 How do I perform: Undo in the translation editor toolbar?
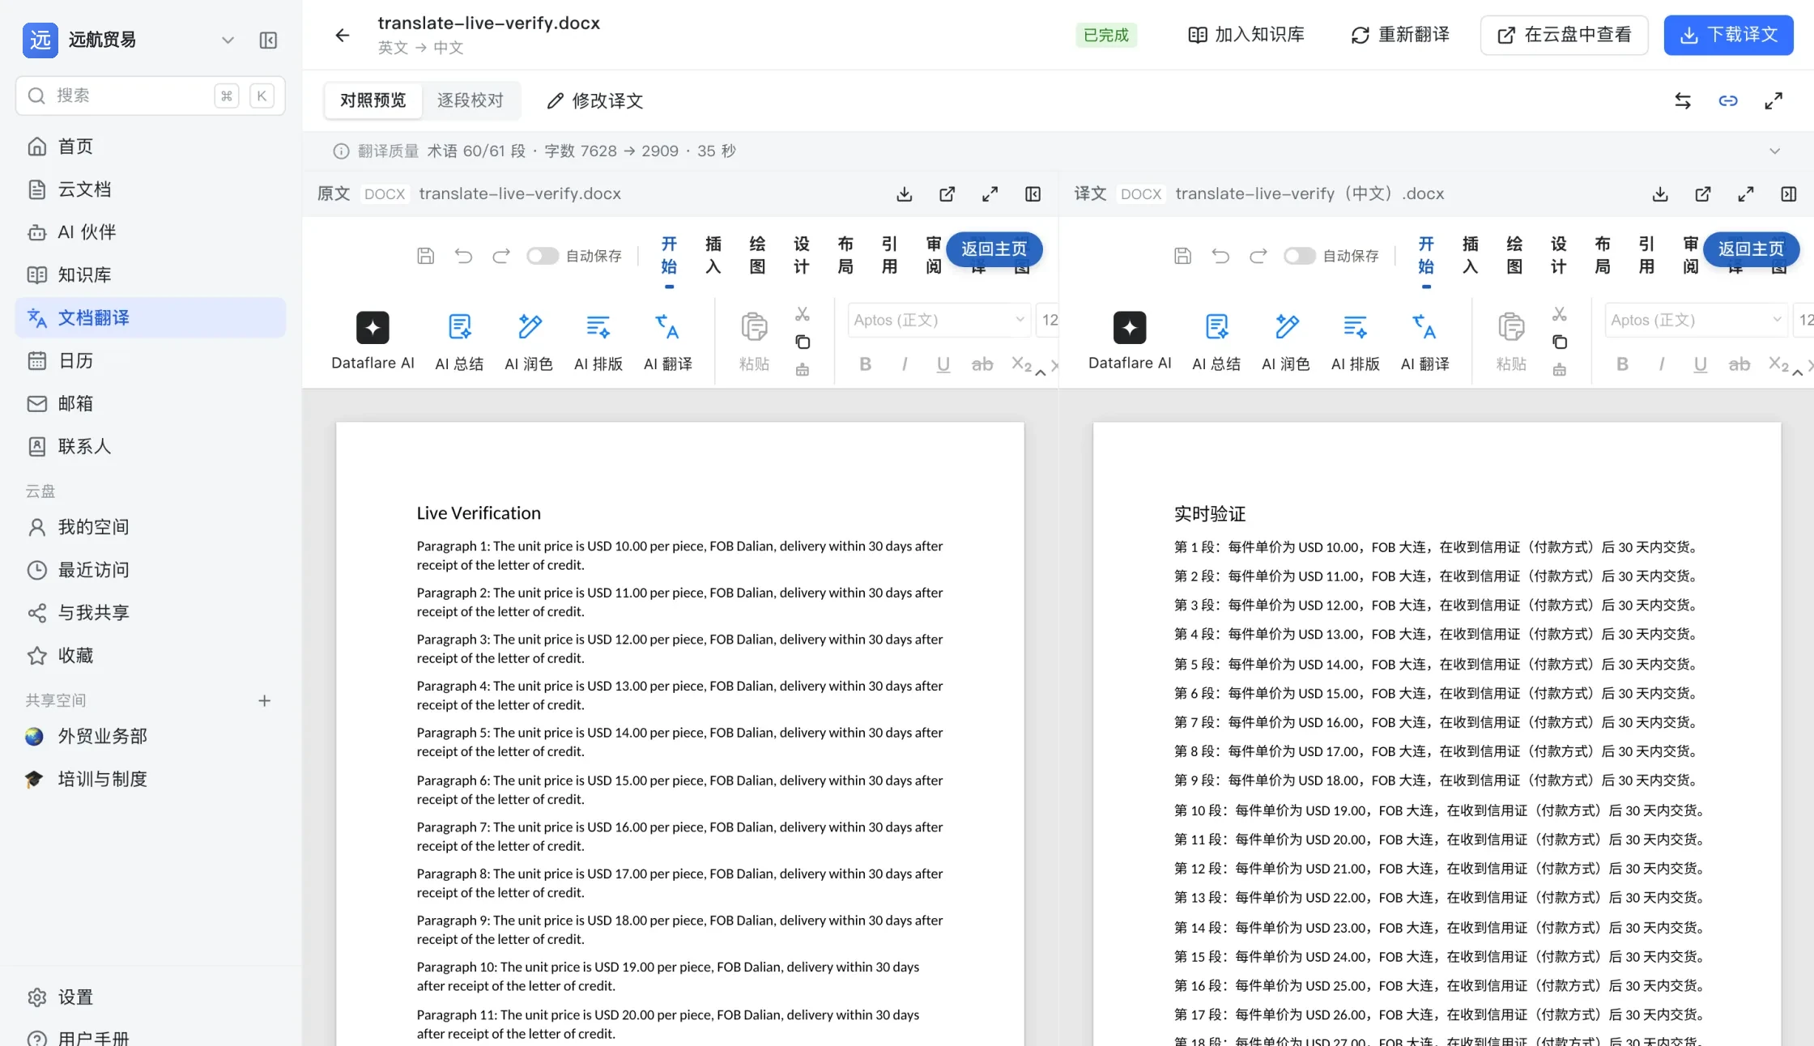pos(1220,256)
